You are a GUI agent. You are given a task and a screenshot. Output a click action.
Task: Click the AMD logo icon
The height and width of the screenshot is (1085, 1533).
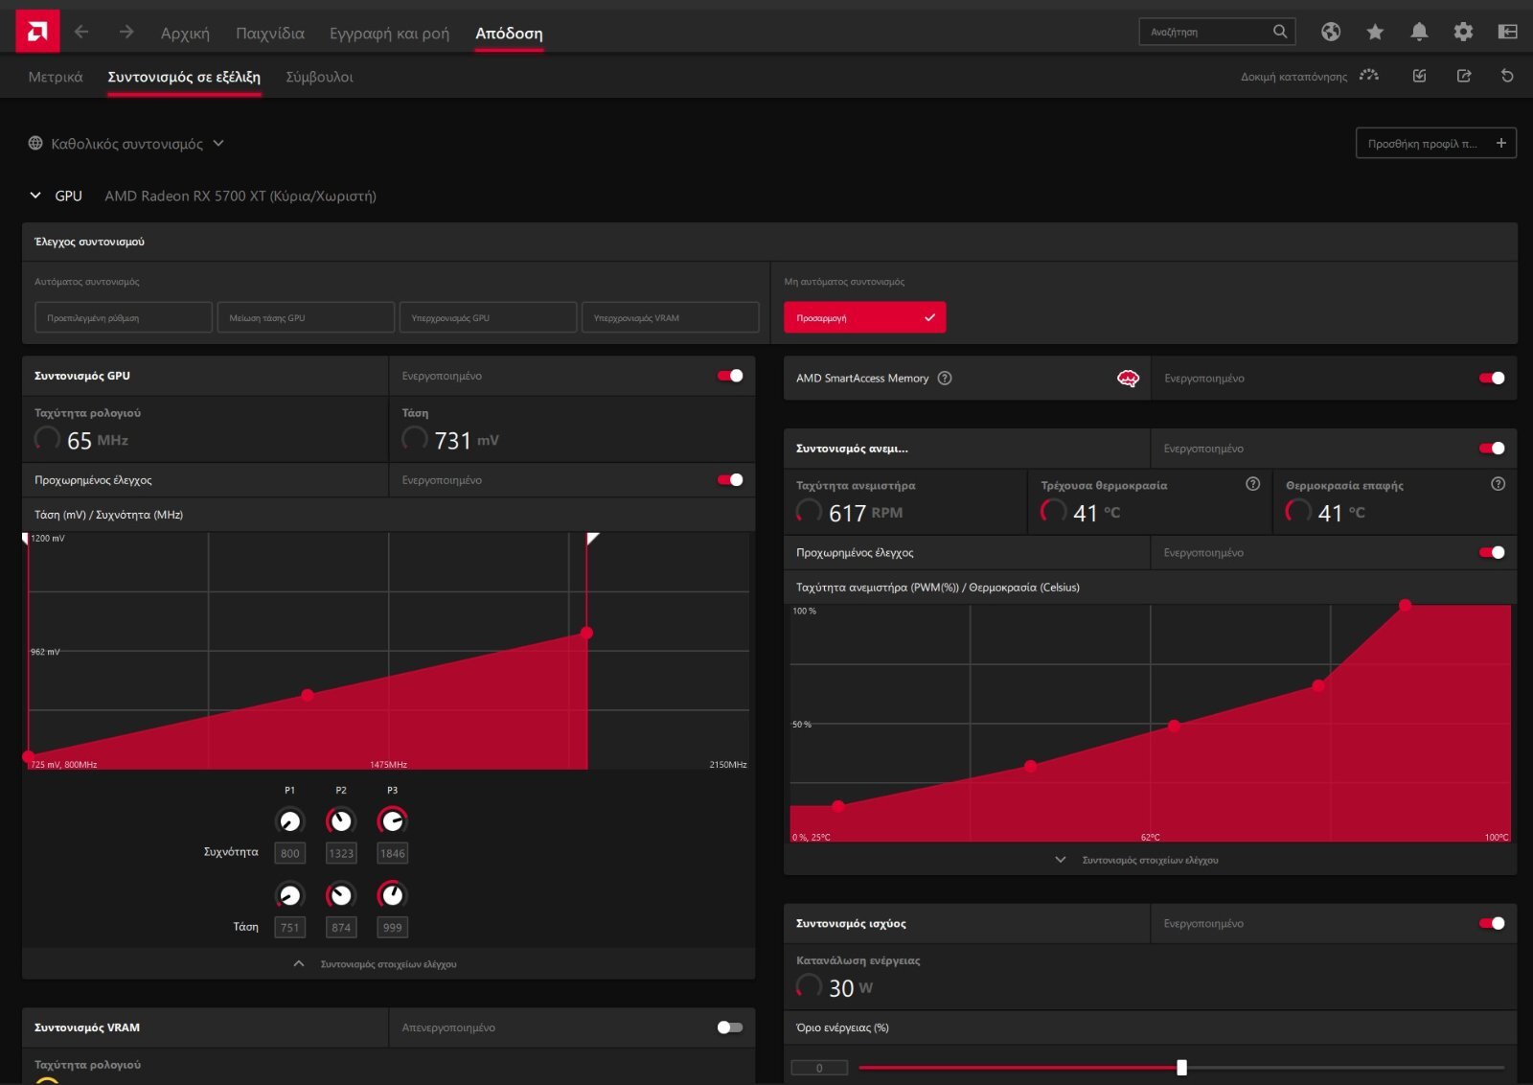point(37,32)
